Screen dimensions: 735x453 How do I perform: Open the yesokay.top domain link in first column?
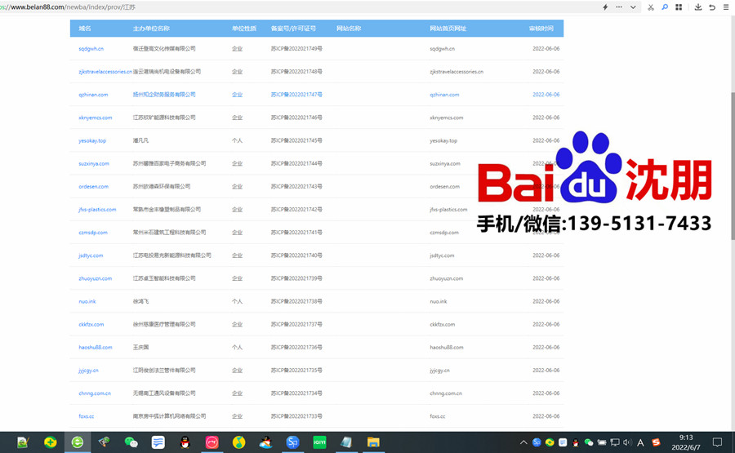tap(92, 140)
